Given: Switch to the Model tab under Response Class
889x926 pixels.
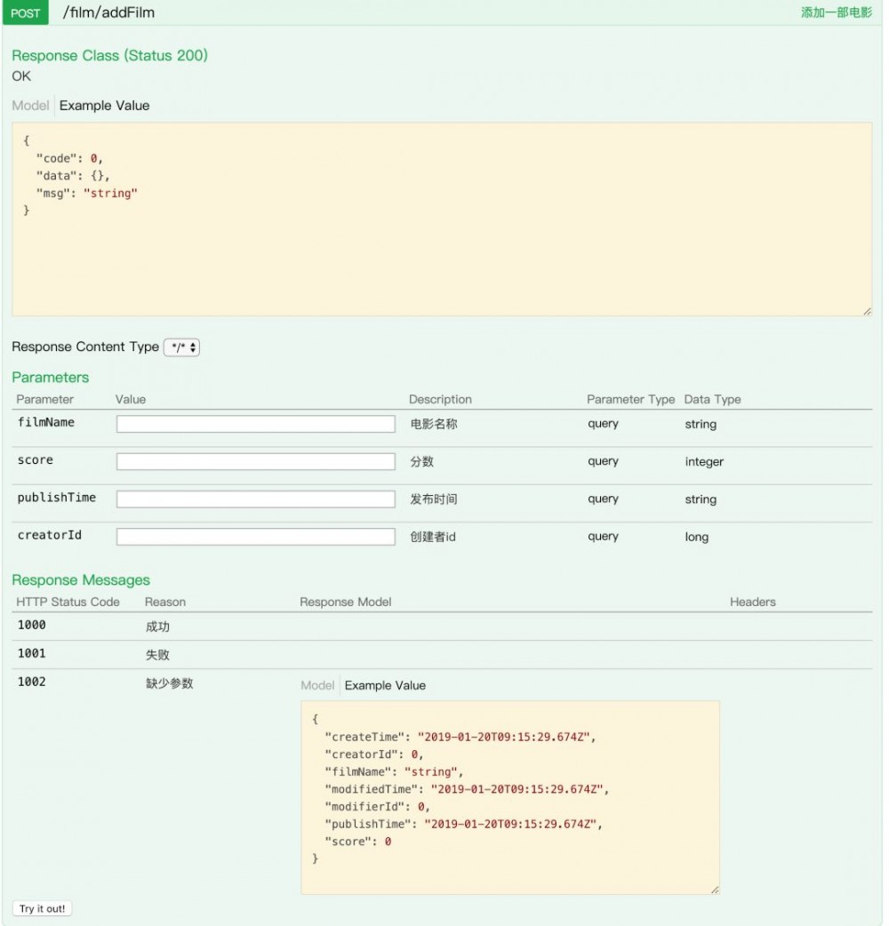Looking at the screenshot, I should point(30,105).
